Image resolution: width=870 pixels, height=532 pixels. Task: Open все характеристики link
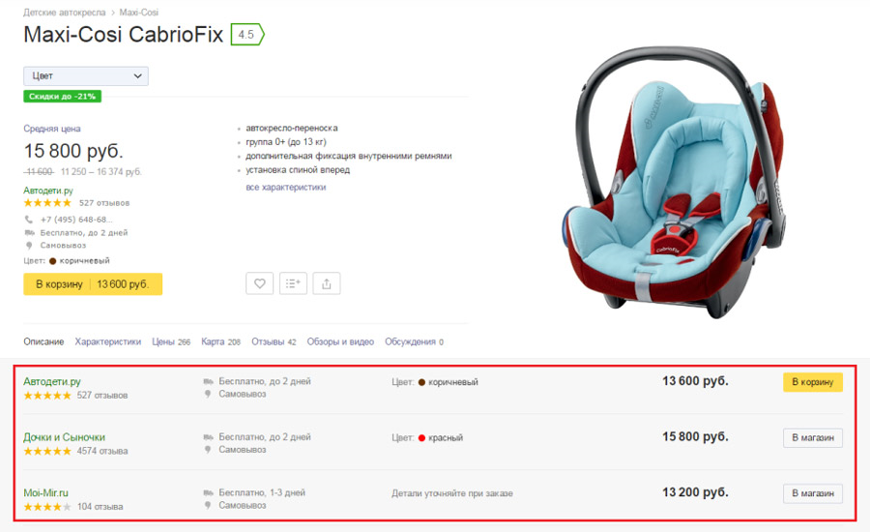[x=286, y=187]
